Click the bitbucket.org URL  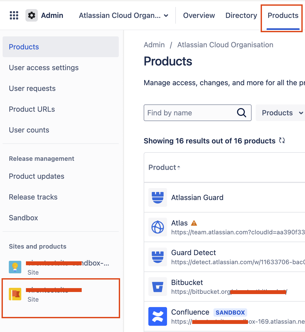pos(229,292)
